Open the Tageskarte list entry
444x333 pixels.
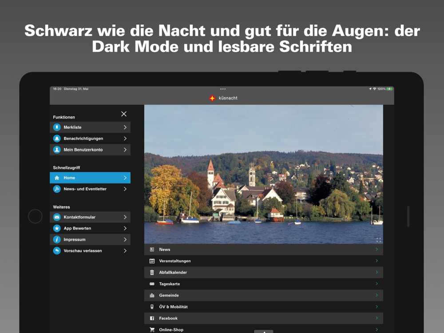tap(264, 284)
